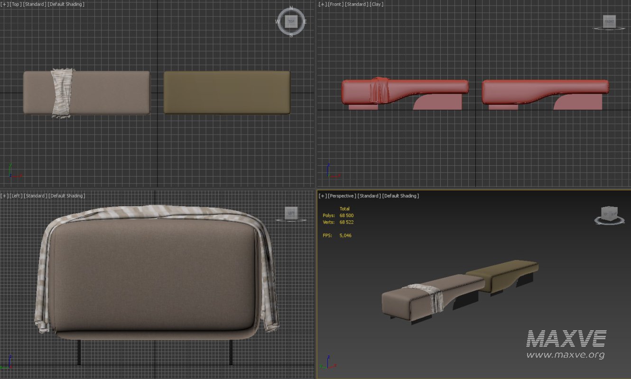Click the ViewCube in the Left viewport
The image size is (631, 379).
(x=291, y=213)
